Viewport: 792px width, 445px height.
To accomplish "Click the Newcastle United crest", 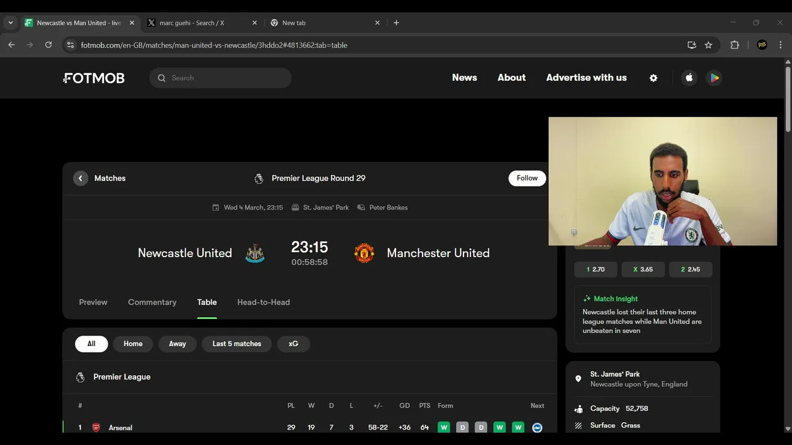I will pos(255,253).
